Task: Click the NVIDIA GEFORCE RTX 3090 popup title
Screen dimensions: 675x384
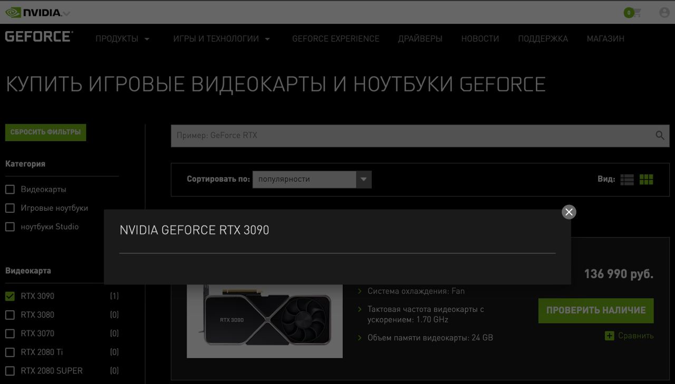Action: [x=194, y=230]
